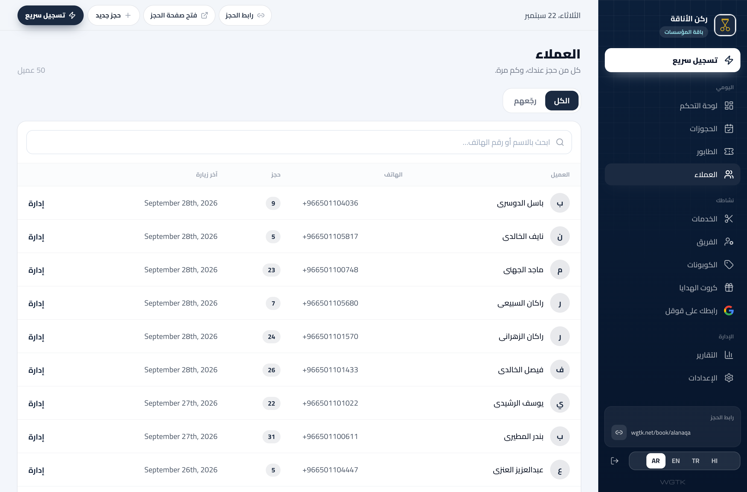Switch language to HI
Screen dimensions: 747x492
click(x=714, y=461)
